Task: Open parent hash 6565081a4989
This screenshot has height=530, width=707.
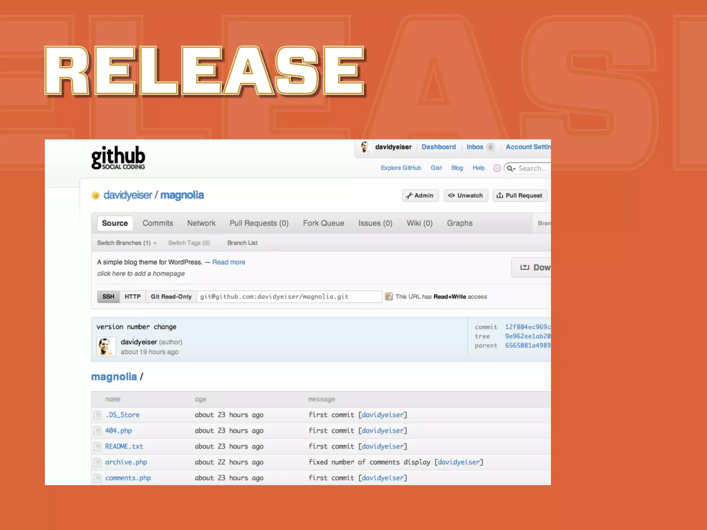Action: coord(528,345)
